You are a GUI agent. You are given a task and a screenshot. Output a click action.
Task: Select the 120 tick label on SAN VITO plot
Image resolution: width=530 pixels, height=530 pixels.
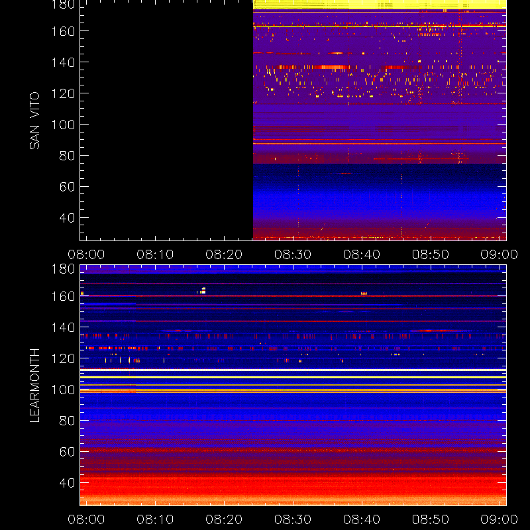pyautogui.click(x=63, y=93)
